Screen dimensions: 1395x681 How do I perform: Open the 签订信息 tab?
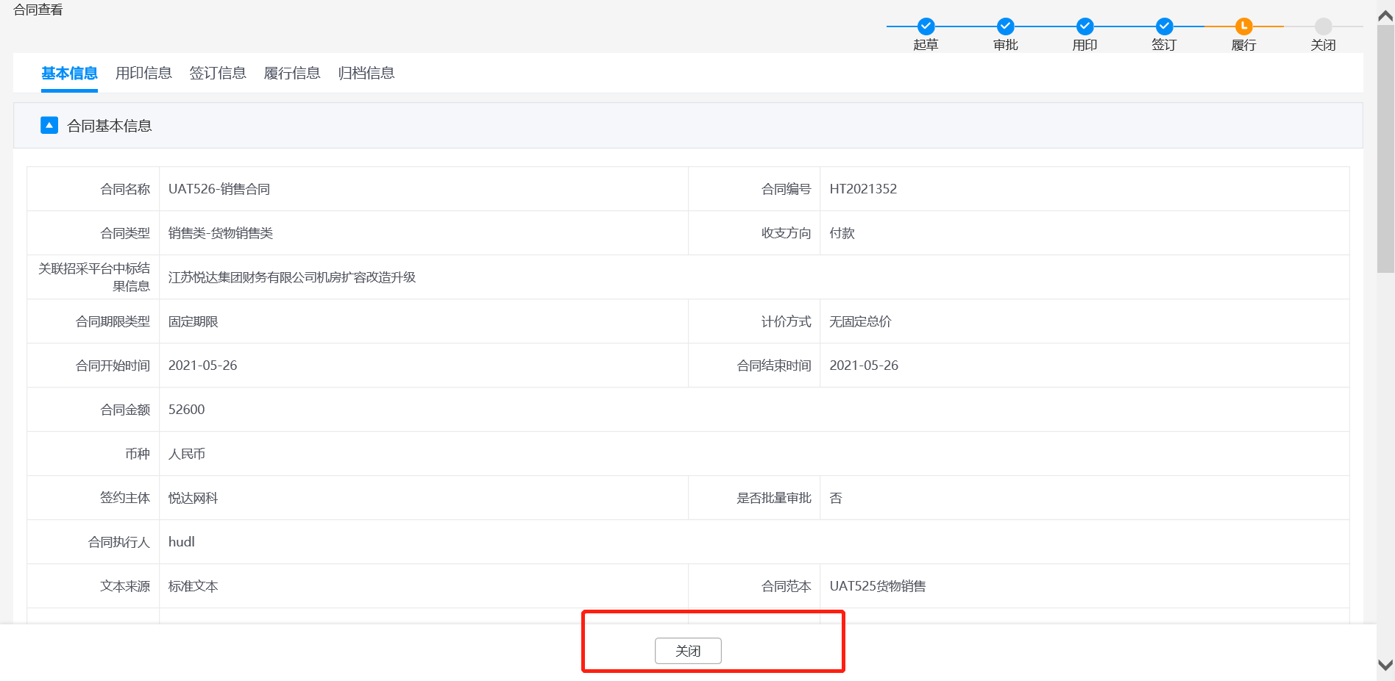(x=218, y=73)
